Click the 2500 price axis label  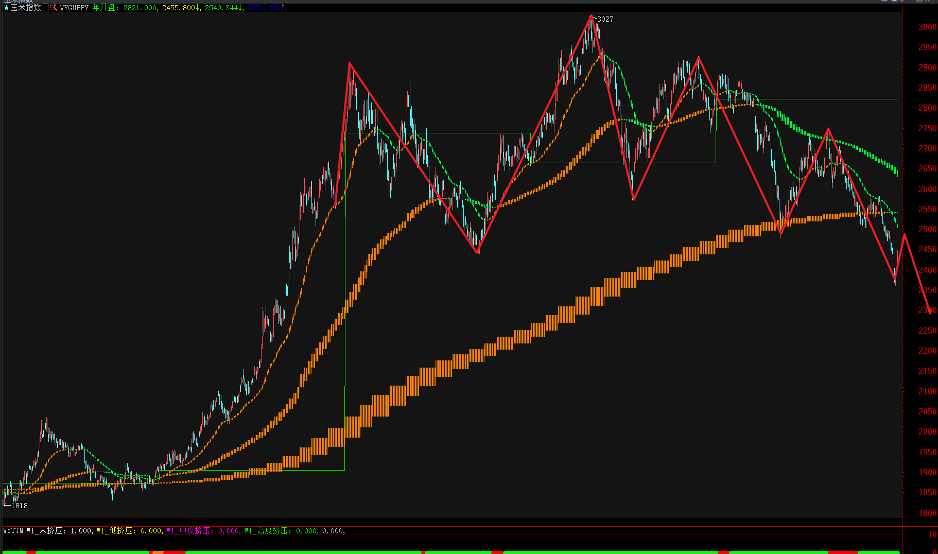[927, 229]
